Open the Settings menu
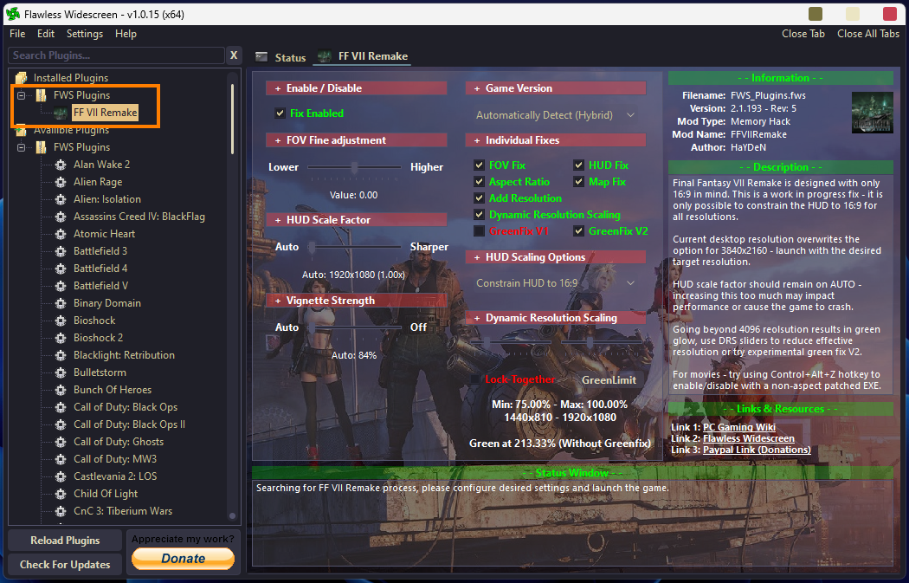 click(85, 34)
